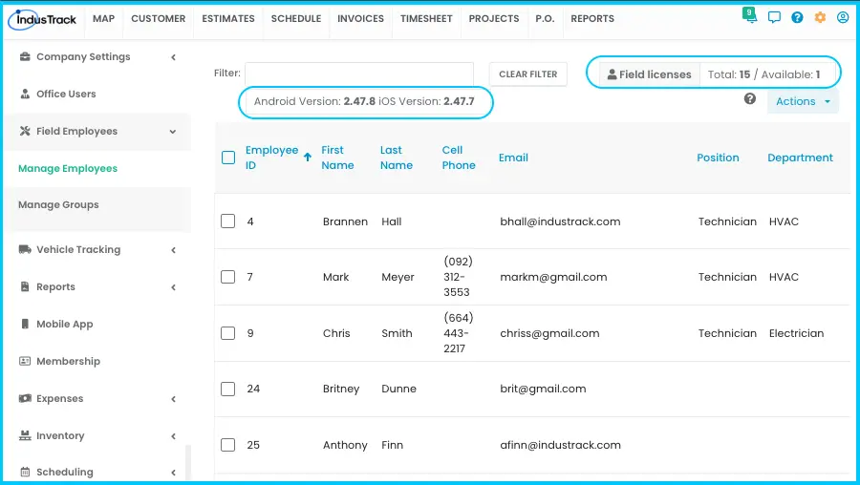Expand Expenses chevron

pos(173,399)
